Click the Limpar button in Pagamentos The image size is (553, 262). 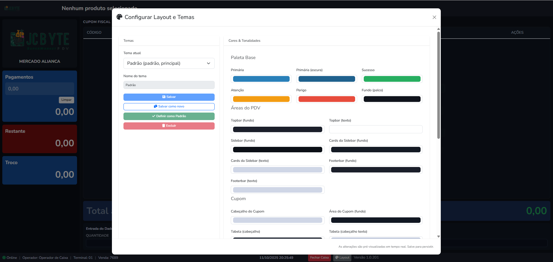tap(66, 100)
